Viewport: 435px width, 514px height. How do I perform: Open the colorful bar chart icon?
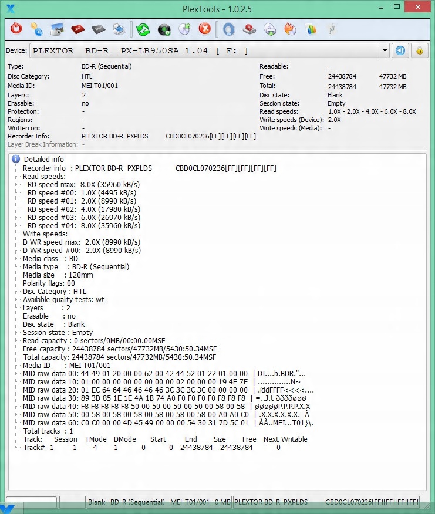(x=311, y=29)
